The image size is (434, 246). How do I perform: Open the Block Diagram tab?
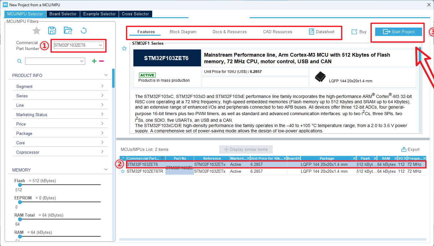183,32
